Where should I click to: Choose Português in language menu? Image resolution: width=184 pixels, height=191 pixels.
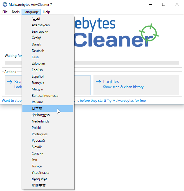click(x=48, y=134)
